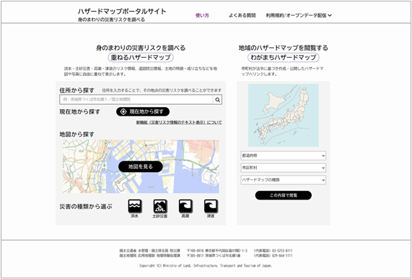Click the わがまちハザードマップ title badge

(x=284, y=57)
